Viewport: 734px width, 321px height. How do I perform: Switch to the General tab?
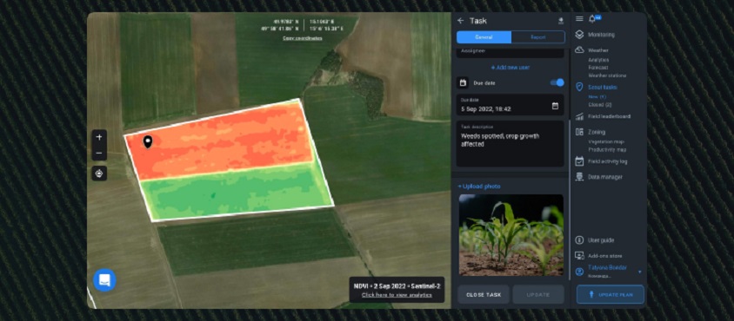(x=484, y=37)
